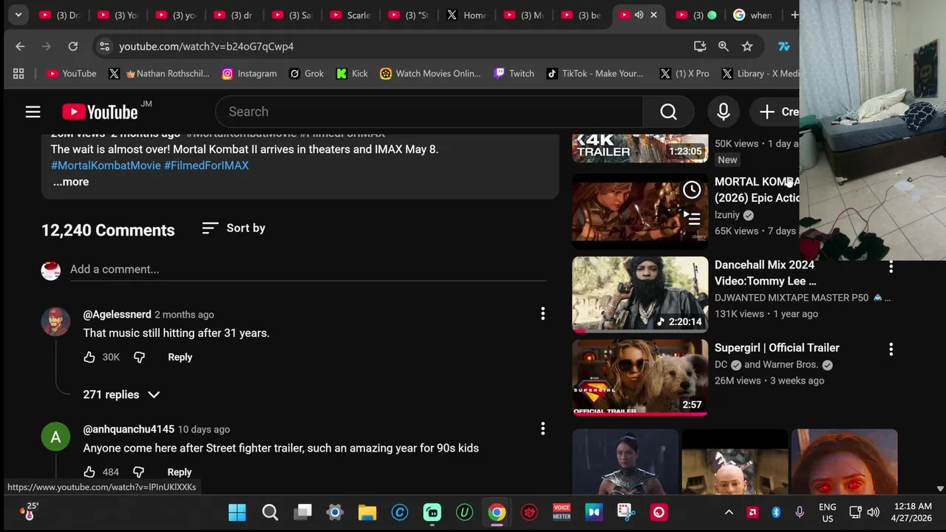Play the Dancehall Mix 2024 thumbnail
The width and height of the screenshot is (946, 532).
point(640,294)
